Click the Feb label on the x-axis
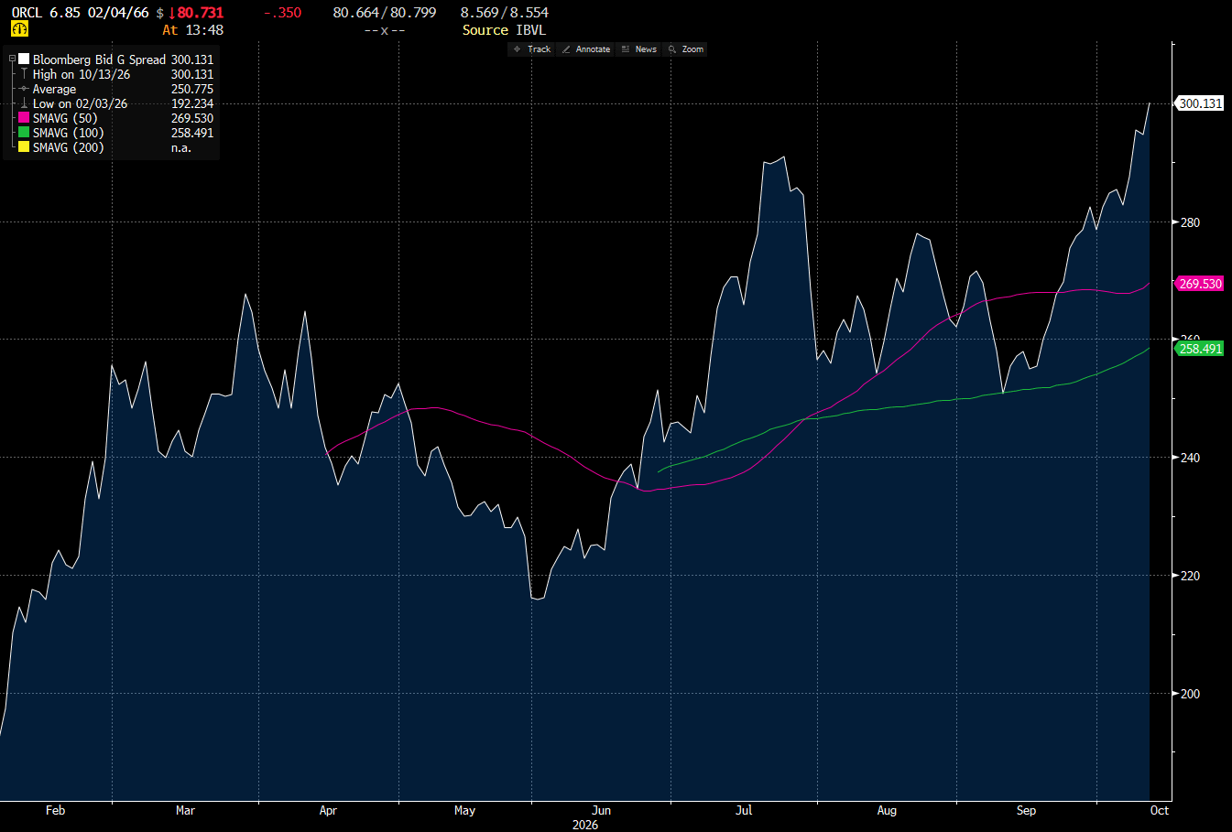1232x832 pixels. (x=55, y=810)
